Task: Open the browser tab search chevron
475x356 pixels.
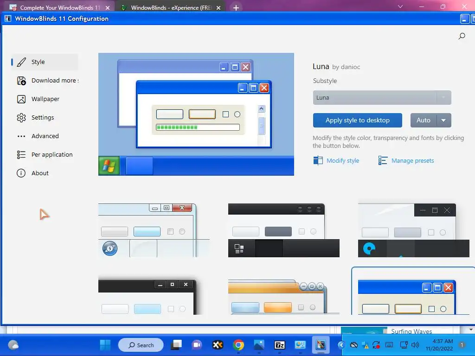Action: (400, 6)
